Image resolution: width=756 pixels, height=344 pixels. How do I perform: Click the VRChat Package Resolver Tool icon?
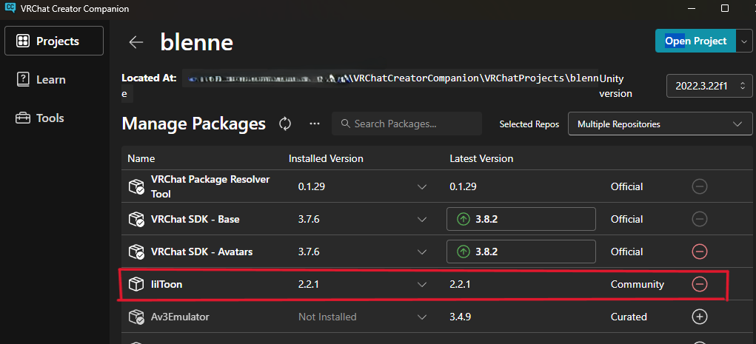(136, 186)
